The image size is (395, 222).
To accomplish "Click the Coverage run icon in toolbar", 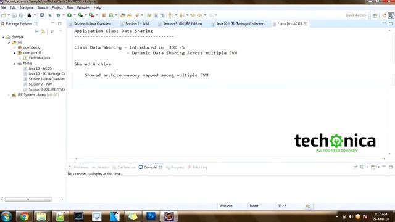I will pos(80,15).
